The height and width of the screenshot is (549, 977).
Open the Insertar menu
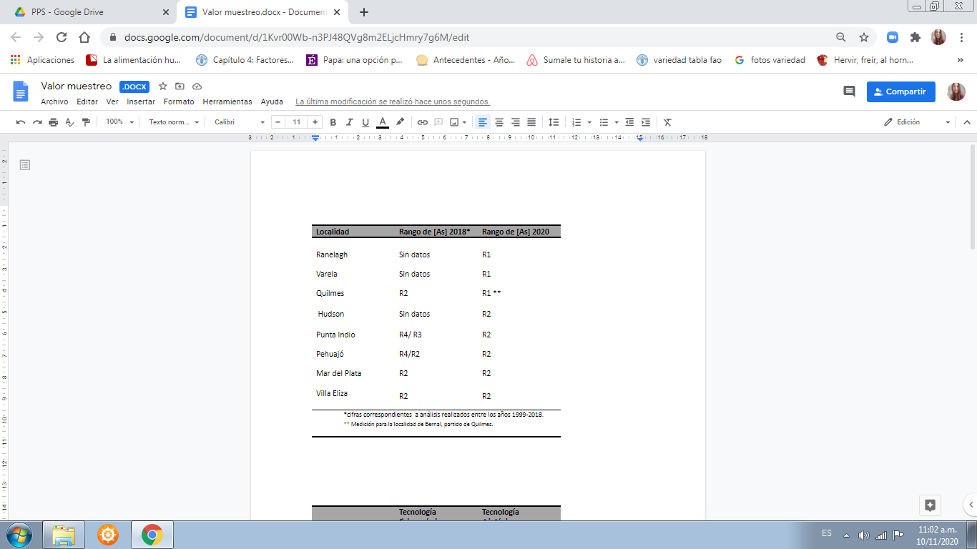click(141, 102)
